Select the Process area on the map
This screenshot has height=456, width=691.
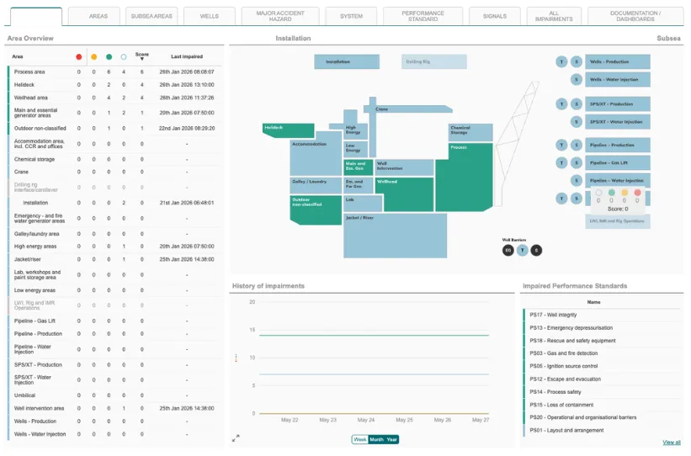click(x=464, y=178)
